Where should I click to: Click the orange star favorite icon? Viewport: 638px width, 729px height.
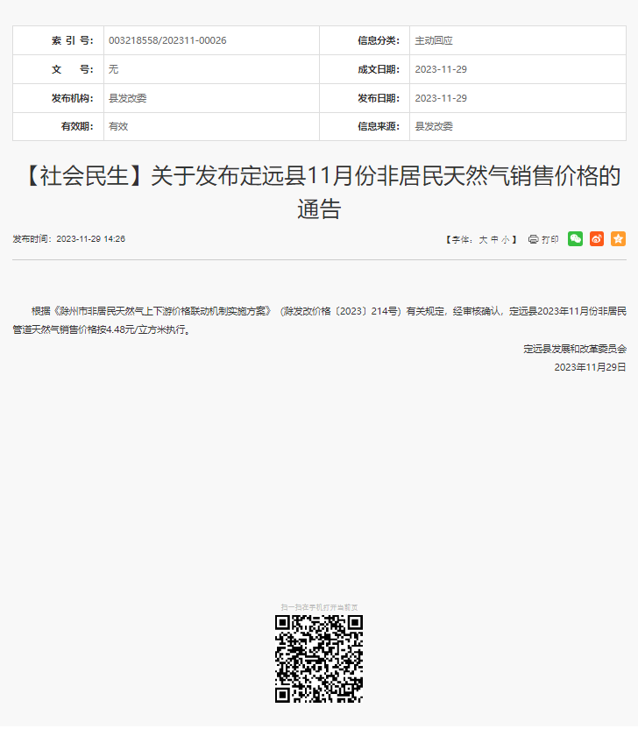(x=618, y=238)
